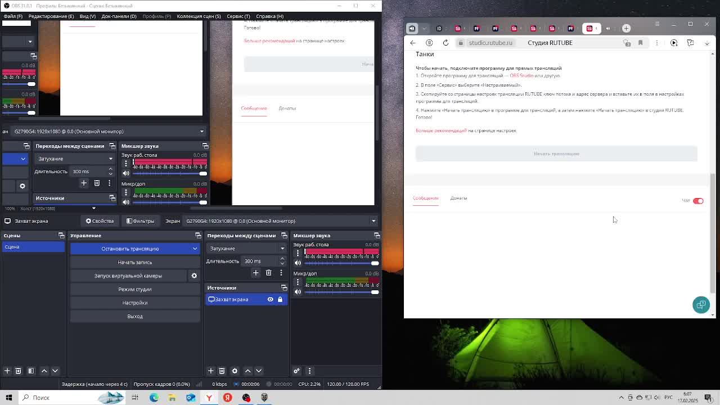
Task: Open source properties with the gear icon under Источники
Action: click(x=235, y=371)
